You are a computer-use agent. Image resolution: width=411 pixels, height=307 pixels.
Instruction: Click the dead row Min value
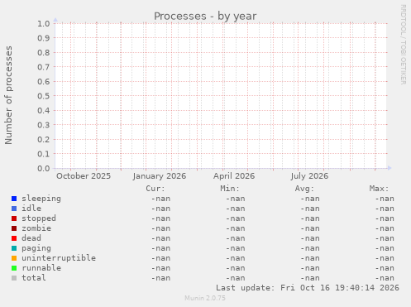coord(236,238)
